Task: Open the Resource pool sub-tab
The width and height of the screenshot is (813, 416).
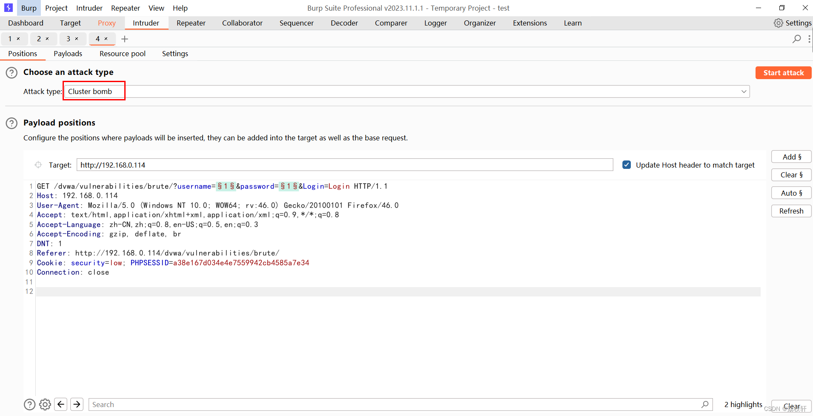Action: click(x=123, y=54)
